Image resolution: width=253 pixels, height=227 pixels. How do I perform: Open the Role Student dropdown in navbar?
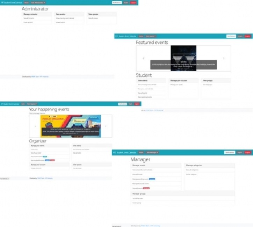(151, 36)
